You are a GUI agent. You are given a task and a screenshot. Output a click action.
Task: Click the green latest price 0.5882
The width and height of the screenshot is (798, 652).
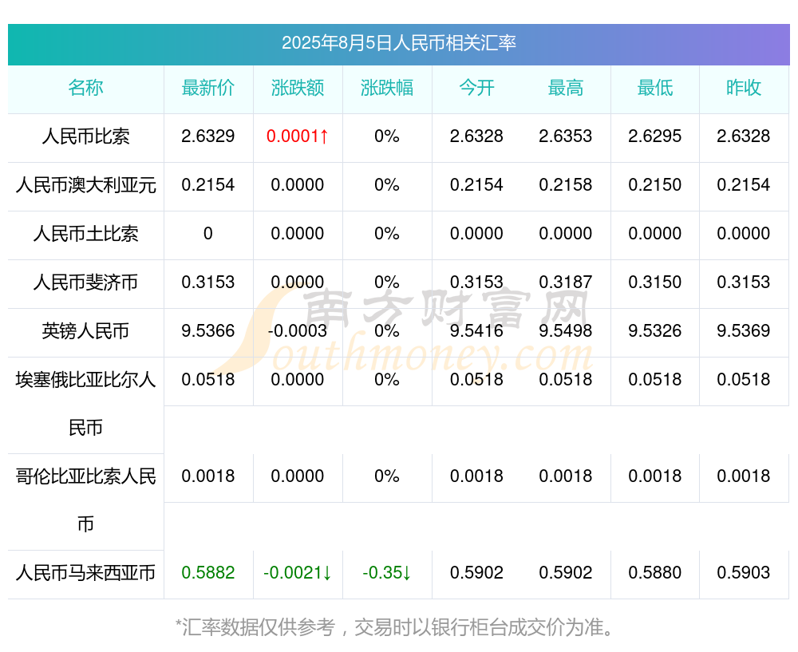point(208,572)
